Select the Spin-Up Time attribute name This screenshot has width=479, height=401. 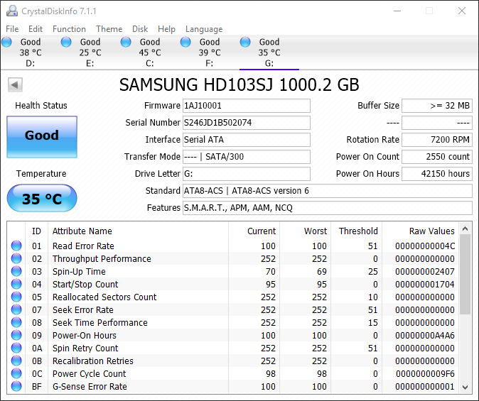click(79, 271)
